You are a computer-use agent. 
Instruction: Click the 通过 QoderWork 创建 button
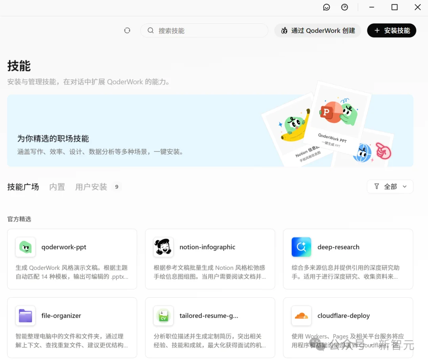317,30
